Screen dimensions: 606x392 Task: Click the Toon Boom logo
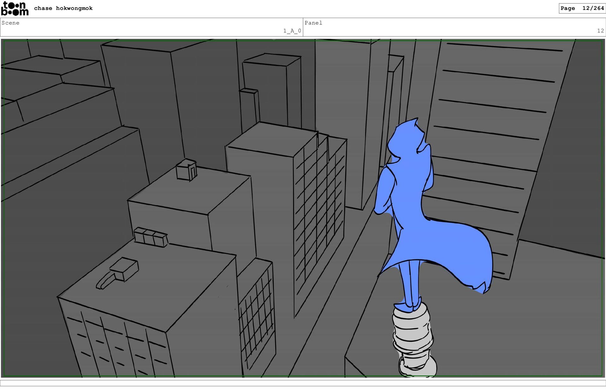point(15,9)
